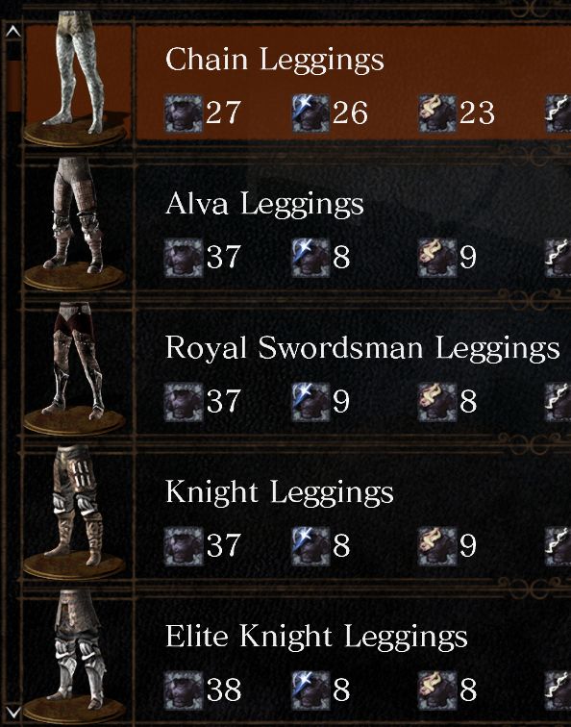Choose the Knight Leggings entry
The width and height of the screenshot is (571, 727).
click(353, 513)
